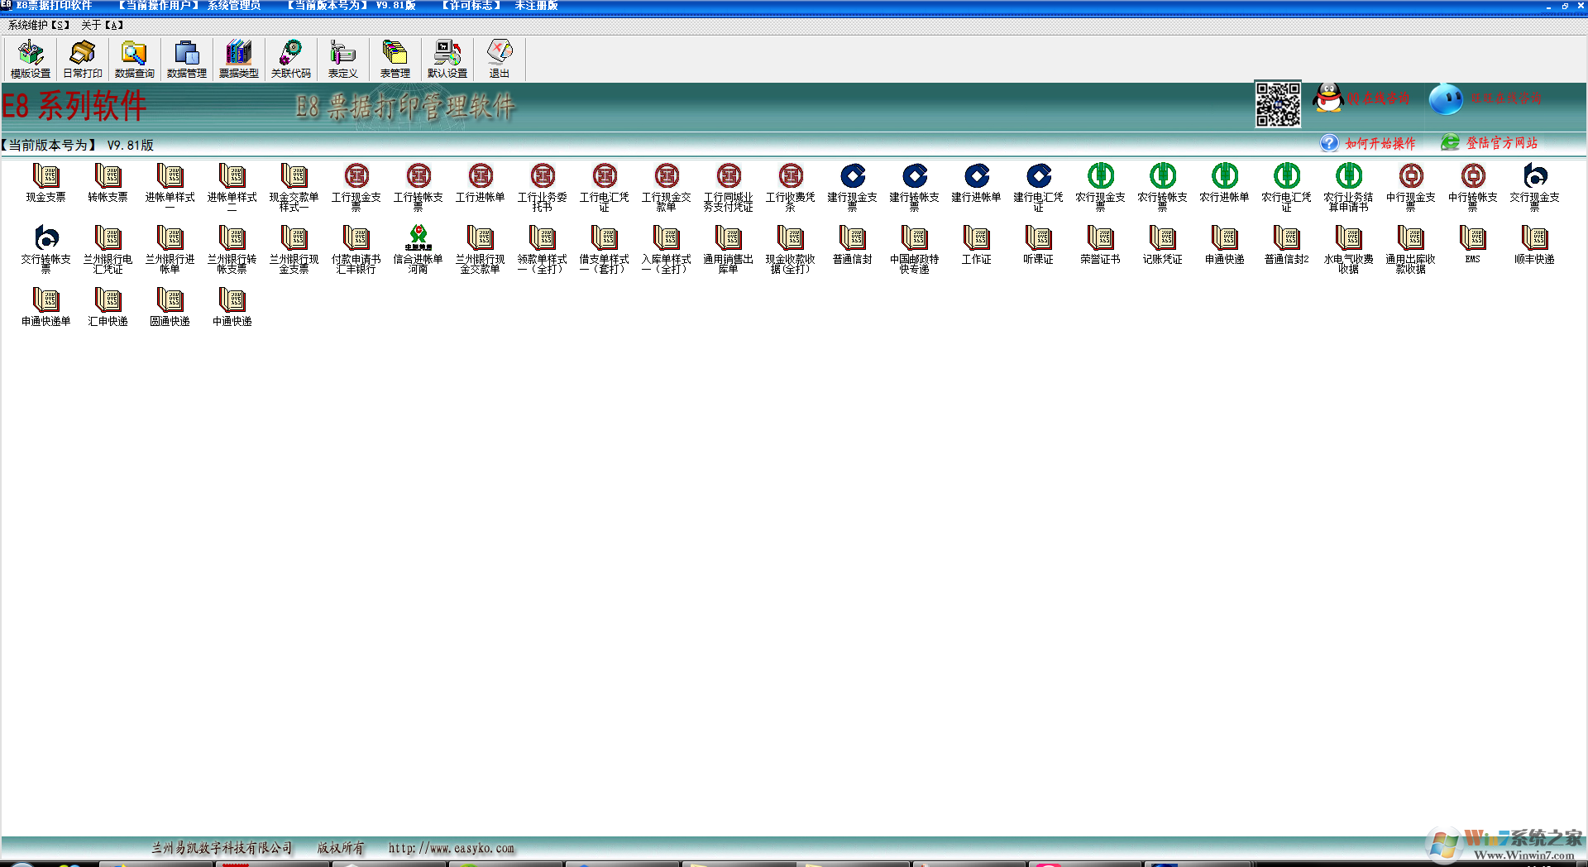The height and width of the screenshot is (867, 1588).
Task: Launch 数据查询 in the toolbar
Action: (x=135, y=59)
